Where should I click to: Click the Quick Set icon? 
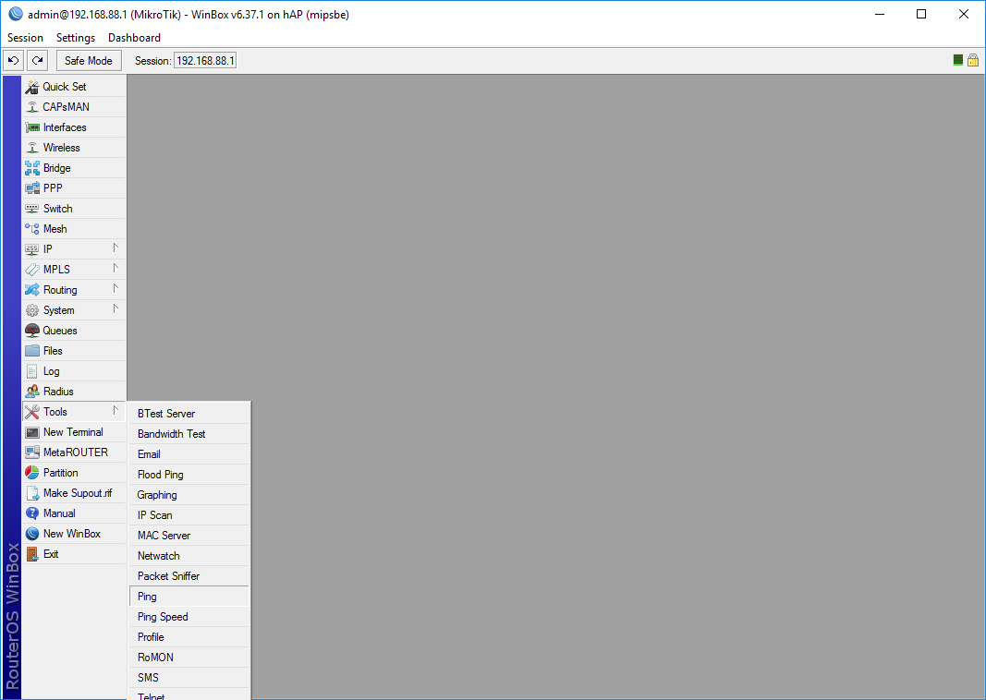32,87
